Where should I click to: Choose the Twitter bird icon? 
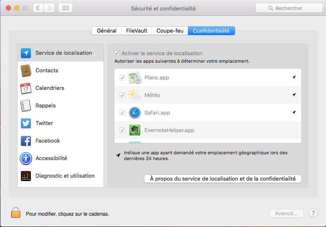(x=26, y=123)
